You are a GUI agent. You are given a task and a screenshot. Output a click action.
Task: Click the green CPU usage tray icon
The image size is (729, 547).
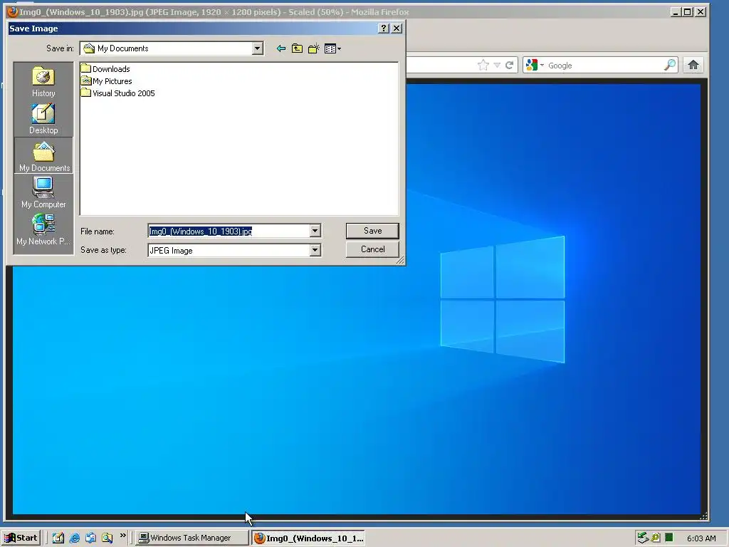pyautogui.click(x=669, y=538)
